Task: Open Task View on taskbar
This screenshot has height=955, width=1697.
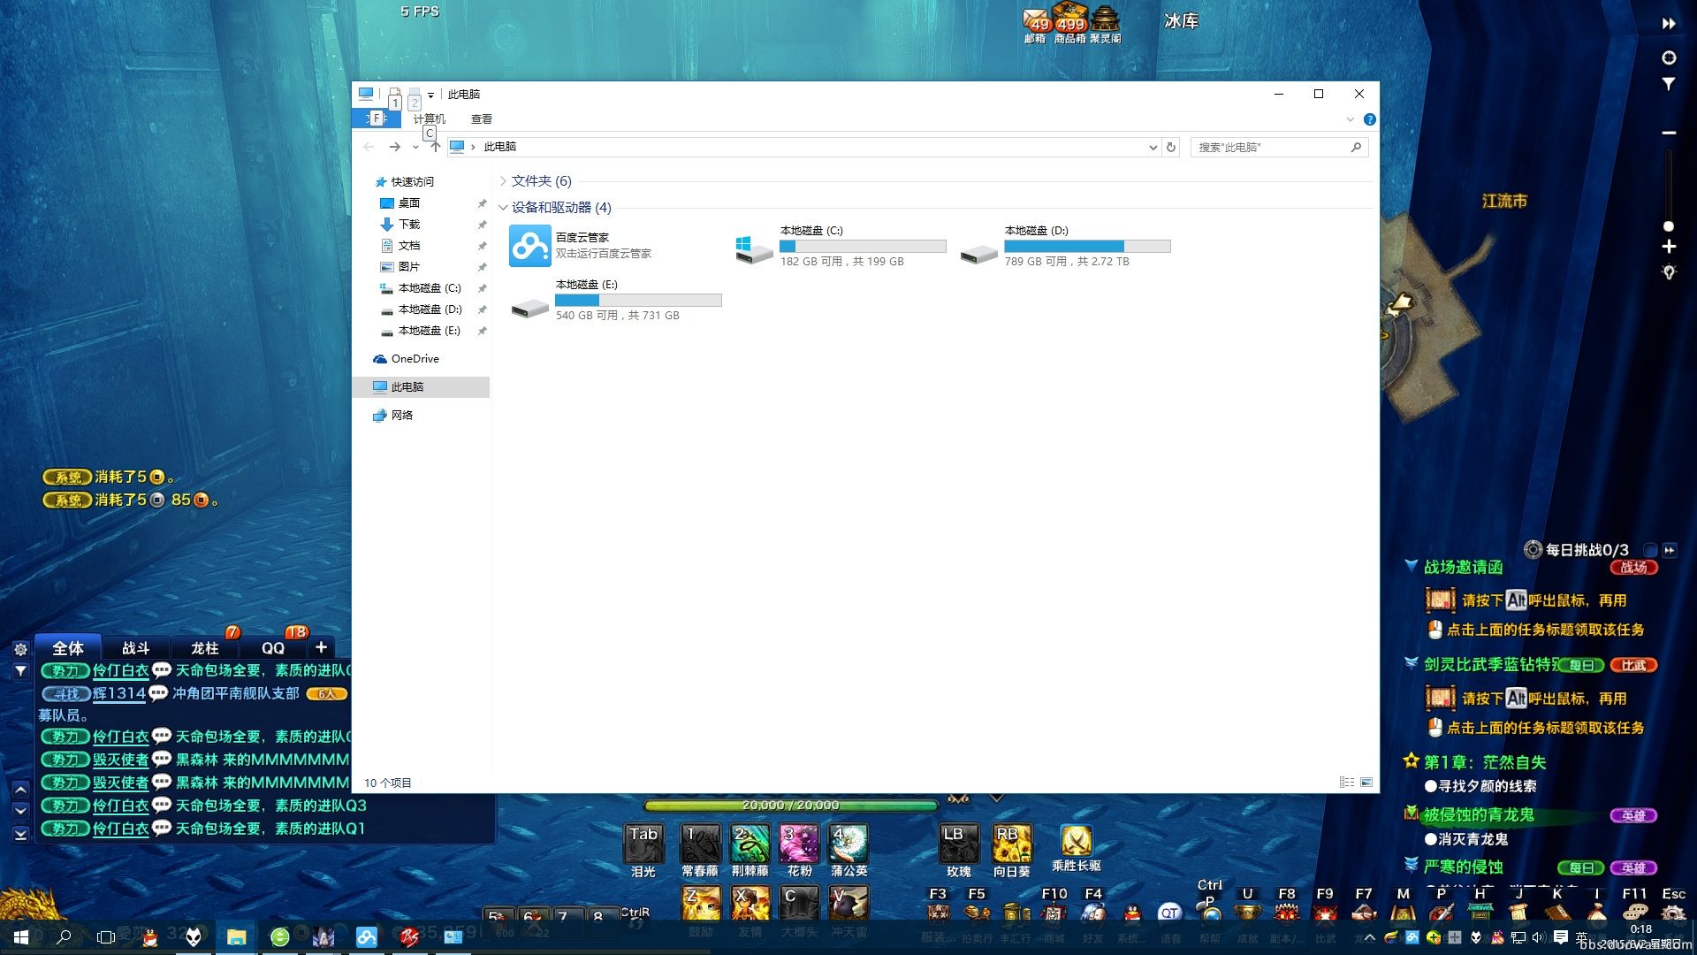Action: pos(106,936)
